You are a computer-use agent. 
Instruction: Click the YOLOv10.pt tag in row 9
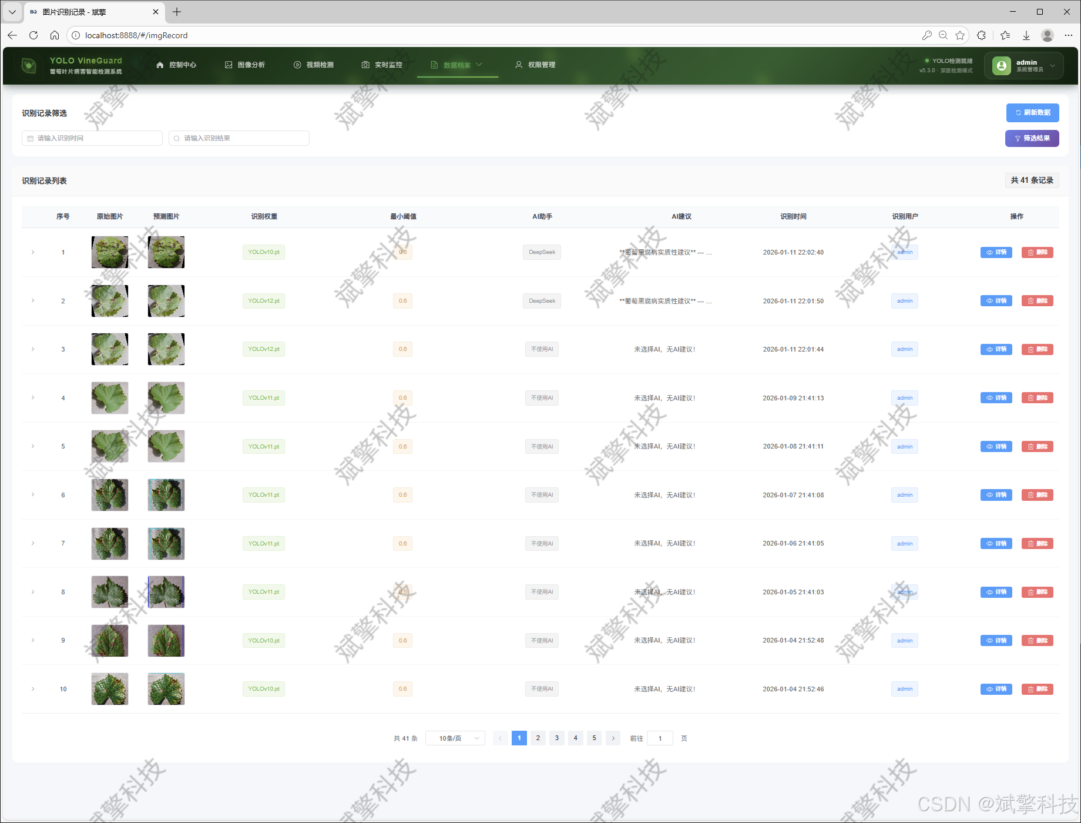click(x=264, y=640)
